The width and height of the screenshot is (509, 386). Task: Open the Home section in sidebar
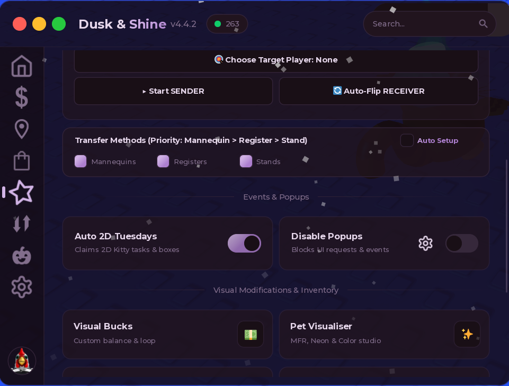point(22,66)
